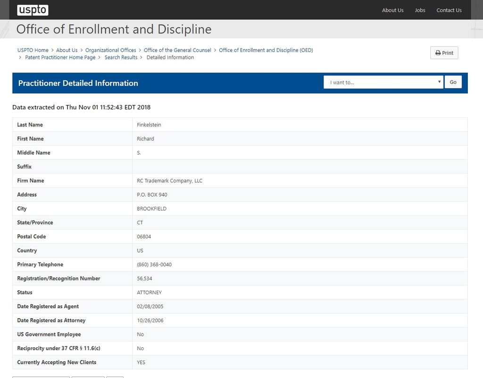Return to Search Results via the breadcrumb
This screenshot has height=378, width=483.
pyautogui.click(x=121, y=58)
